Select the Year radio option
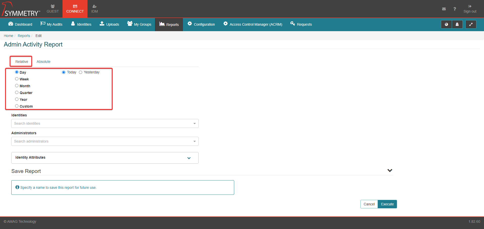 pyautogui.click(x=17, y=99)
